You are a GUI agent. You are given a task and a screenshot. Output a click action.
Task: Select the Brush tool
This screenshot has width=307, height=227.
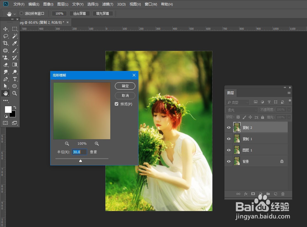point(15,50)
